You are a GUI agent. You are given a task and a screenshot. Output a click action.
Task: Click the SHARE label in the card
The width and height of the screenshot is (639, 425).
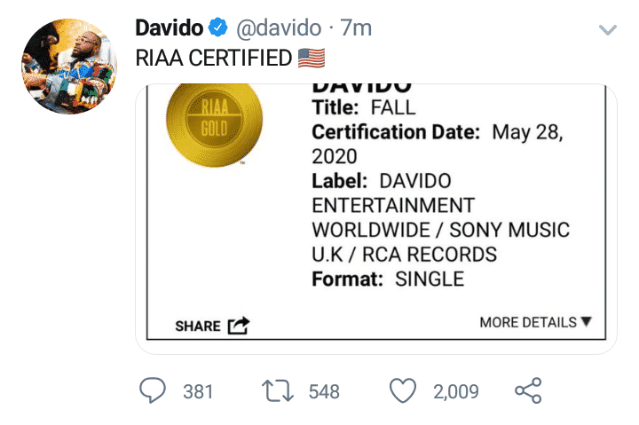pos(198,326)
